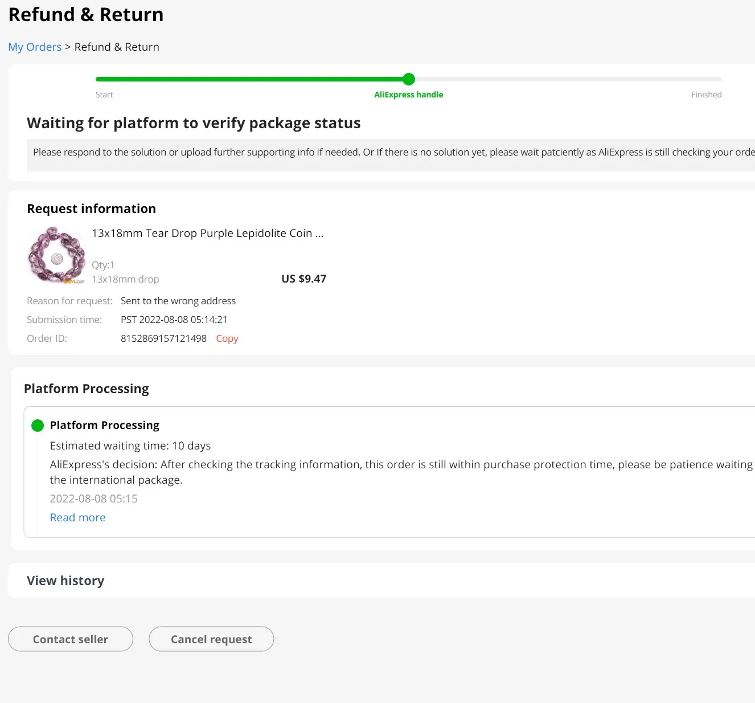Open the 13x18mm Tear Drop product title
The width and height of the screenshot is (755, 703).
pyautogui.click(x=207, y=234)
